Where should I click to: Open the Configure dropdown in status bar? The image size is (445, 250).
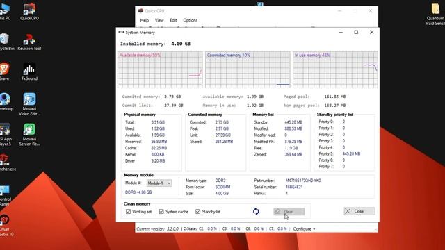[x=304, y=228]
